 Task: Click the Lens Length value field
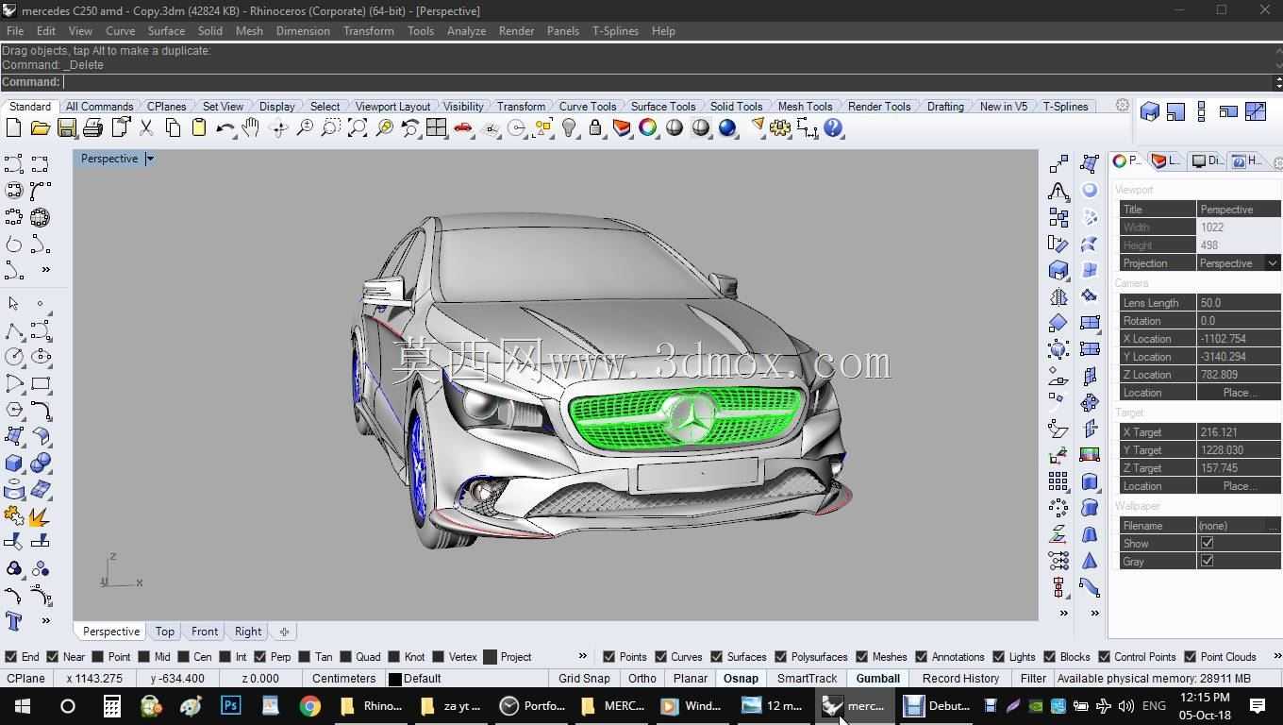click(x=1239, y=303)
